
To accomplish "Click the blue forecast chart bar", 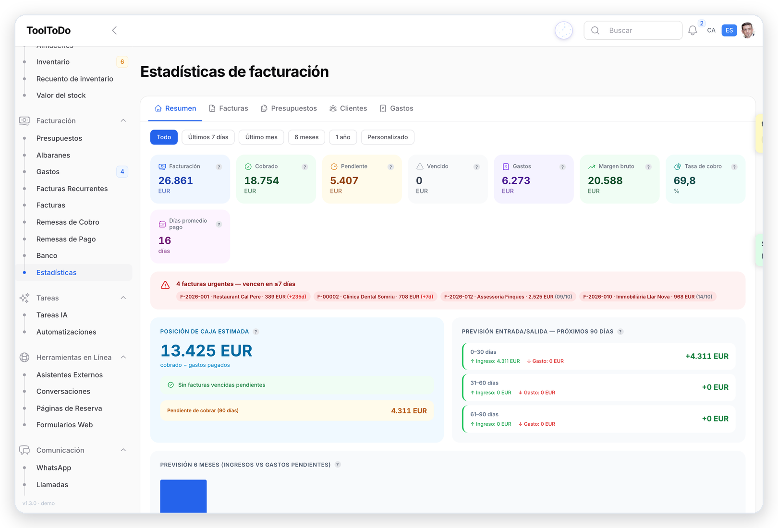I will click(x=183, y=496).
